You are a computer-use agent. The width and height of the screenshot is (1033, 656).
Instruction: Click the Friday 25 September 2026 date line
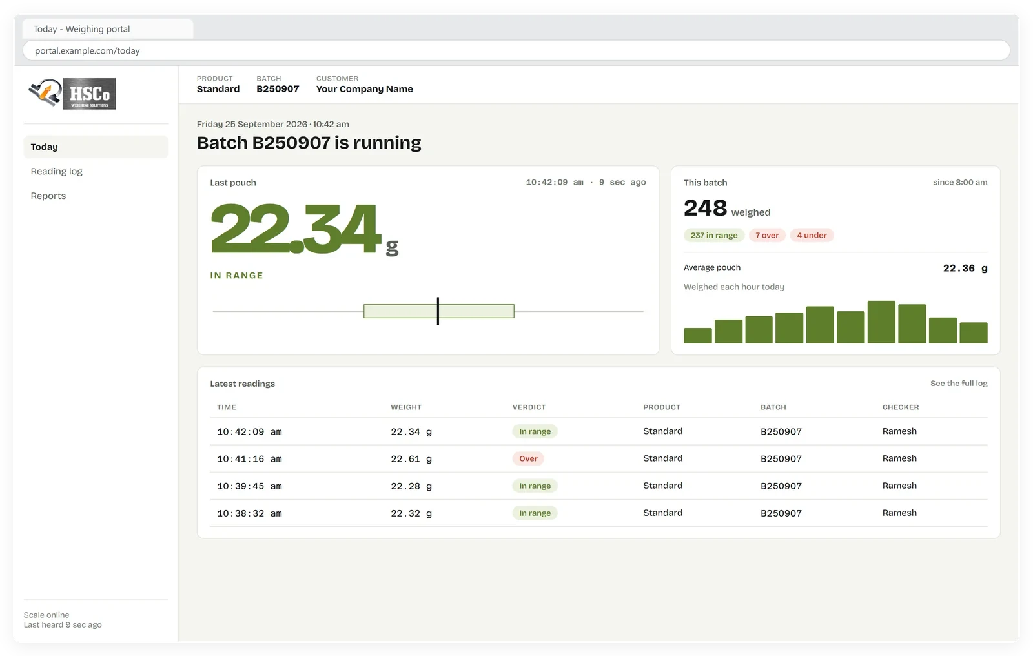pos(272,124)
